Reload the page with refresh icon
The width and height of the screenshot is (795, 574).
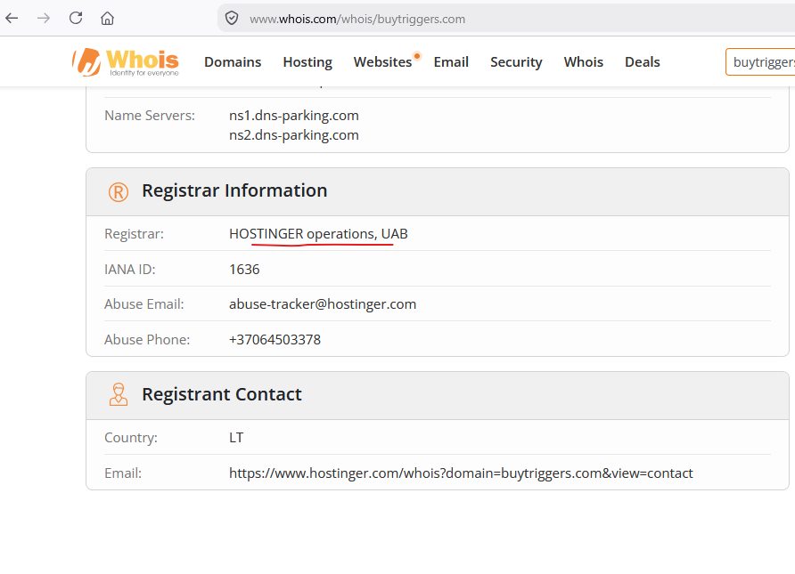[x=76, y=18]
